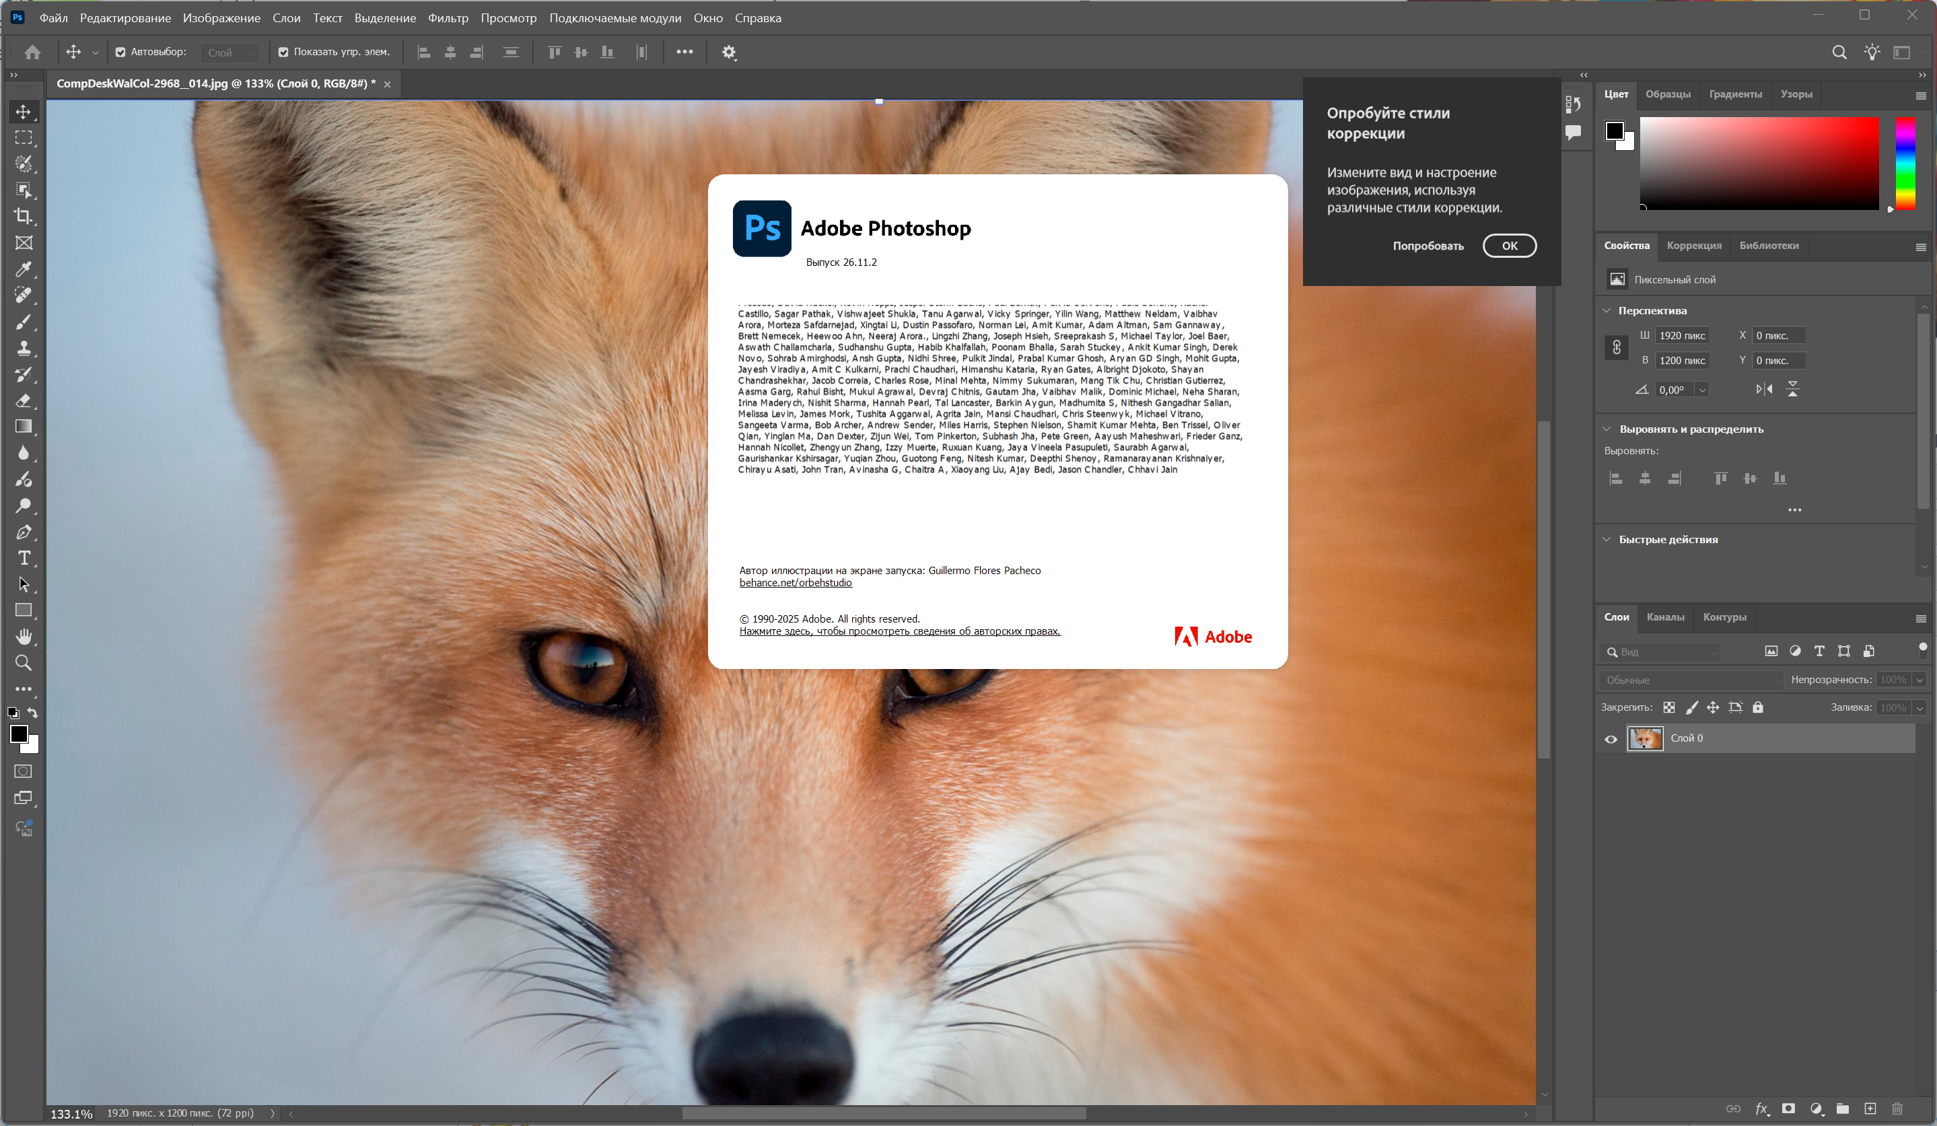The image size is (1937, 1126).
Task: Select the Hand tool
Action: point(24,637)
